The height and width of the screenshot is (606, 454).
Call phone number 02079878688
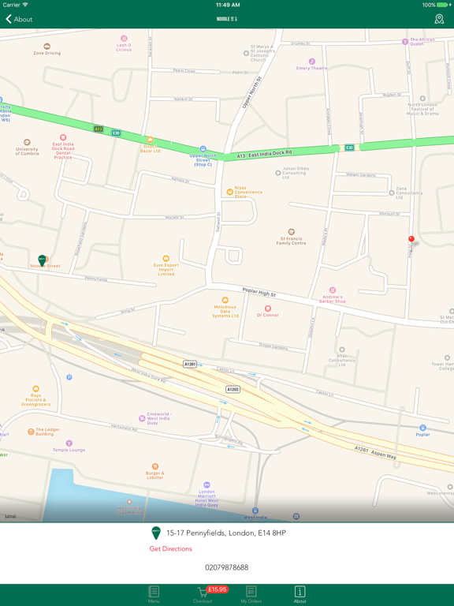pyautogui.click(x=227, y=567)
